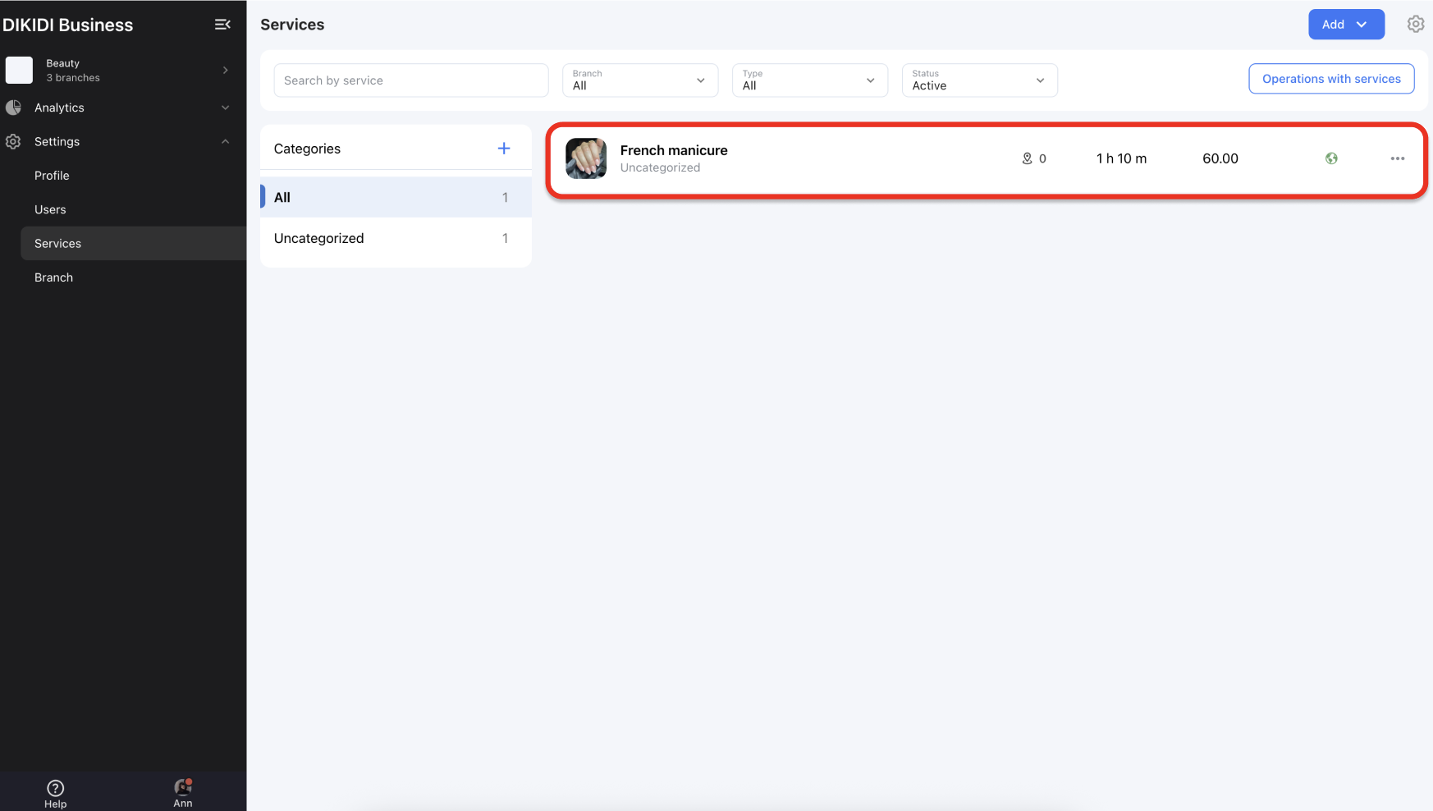Open French manicure three-dot options menu
The height and width of the screenshot is (811, 1433).
coord(1397,158)
